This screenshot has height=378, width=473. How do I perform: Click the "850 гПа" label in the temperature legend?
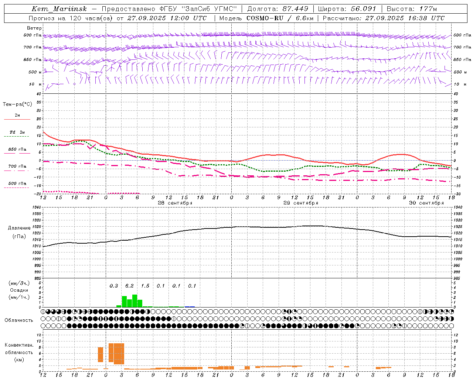click(x=17, y=150)
